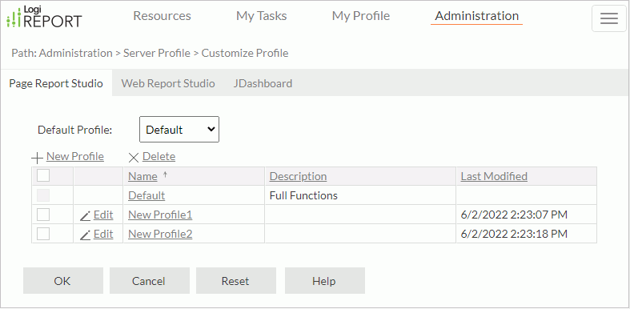The image size is (630, 309).
Task: Open the Default Profile dropdown
Action: (179, 130)
